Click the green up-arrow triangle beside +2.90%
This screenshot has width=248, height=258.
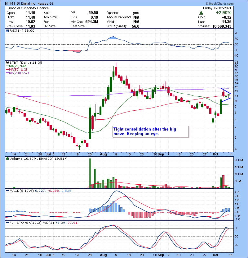point(201,13)
